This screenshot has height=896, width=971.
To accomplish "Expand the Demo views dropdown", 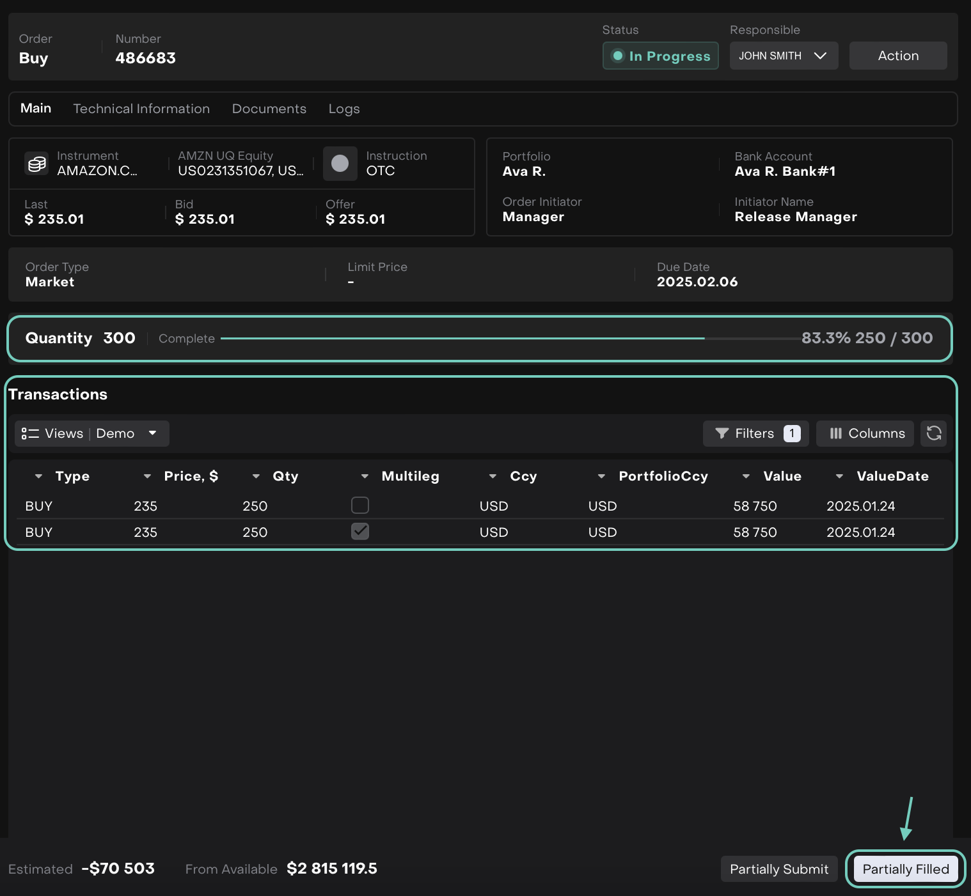I will 152,433.
